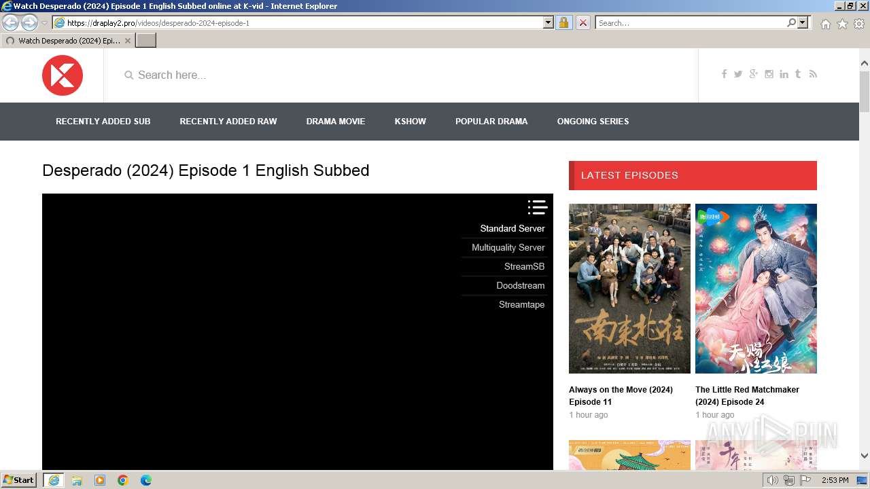Launch Microsoft Edge from the taskbar

point(146,480)
